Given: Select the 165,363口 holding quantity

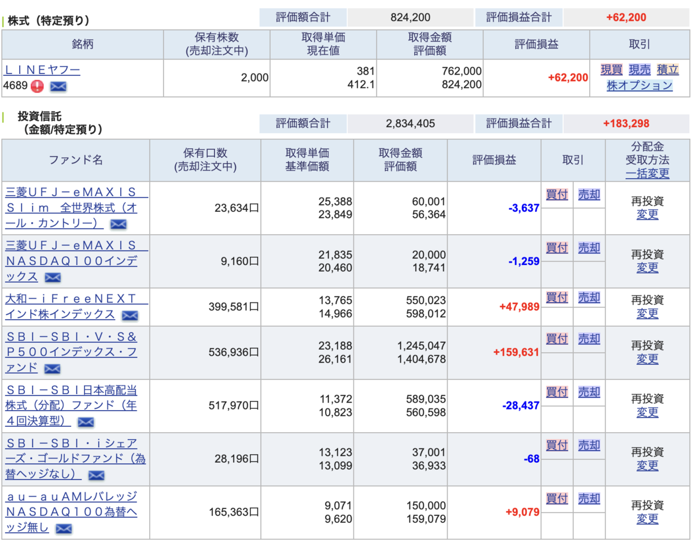Looking at the screenshot, I should point(234,512).
